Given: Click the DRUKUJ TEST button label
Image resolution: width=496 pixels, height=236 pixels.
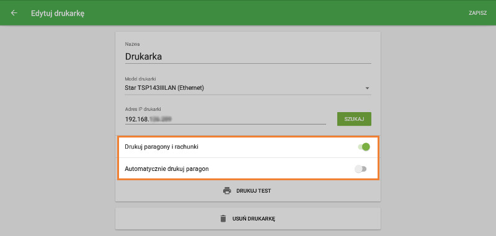Looking at the screenshot, I should [x=254, y=191].
